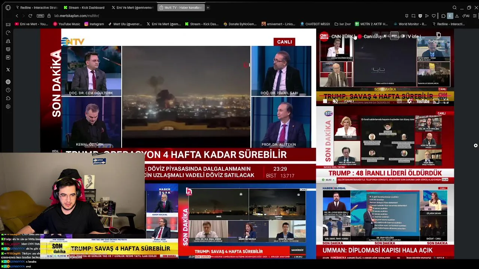This screenshot has width=479, height=269.
Task: Select the SZC TV live stream panel
Action: click(x=385, y=145)
